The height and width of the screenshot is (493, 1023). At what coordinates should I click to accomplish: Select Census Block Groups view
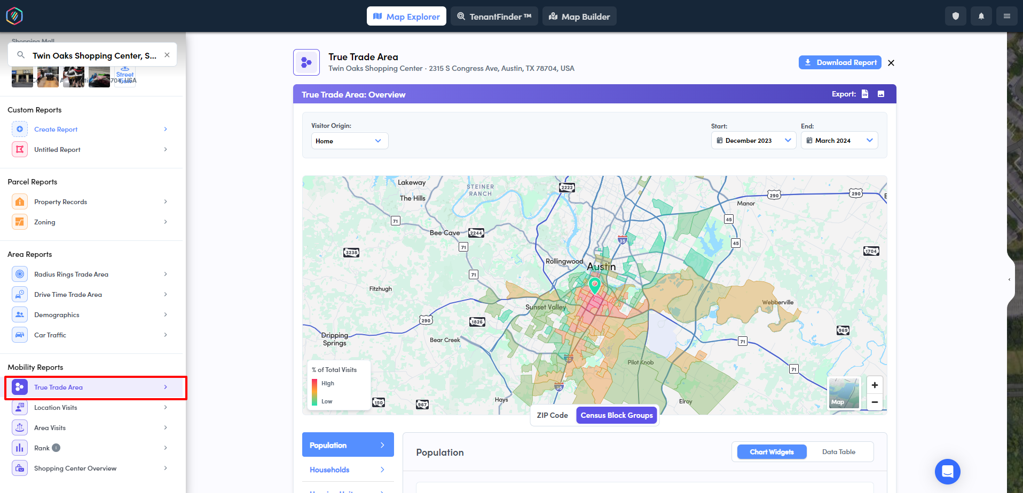pos(617,415)
